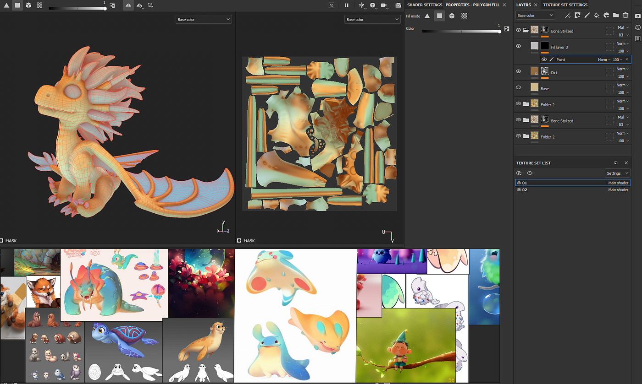Select mesh fill cube in top toolbar
This screenshot has width=642, height=384.
click(x=28, y=5)
